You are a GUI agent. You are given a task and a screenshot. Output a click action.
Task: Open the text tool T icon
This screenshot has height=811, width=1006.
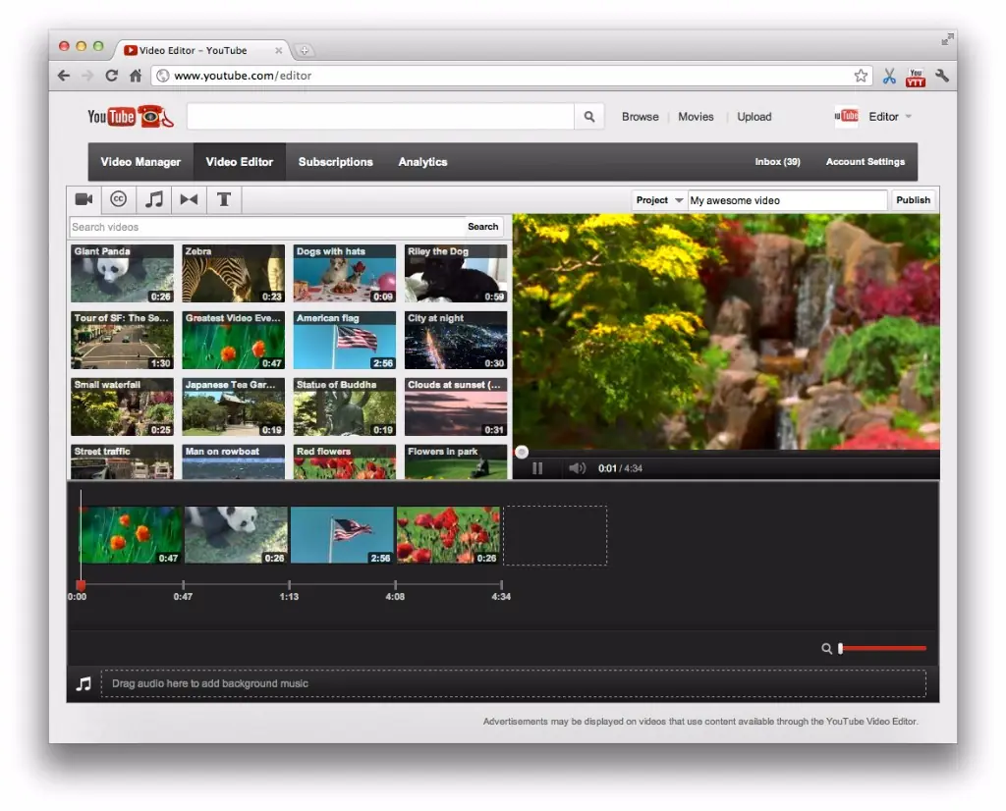(x=224, y=199)
